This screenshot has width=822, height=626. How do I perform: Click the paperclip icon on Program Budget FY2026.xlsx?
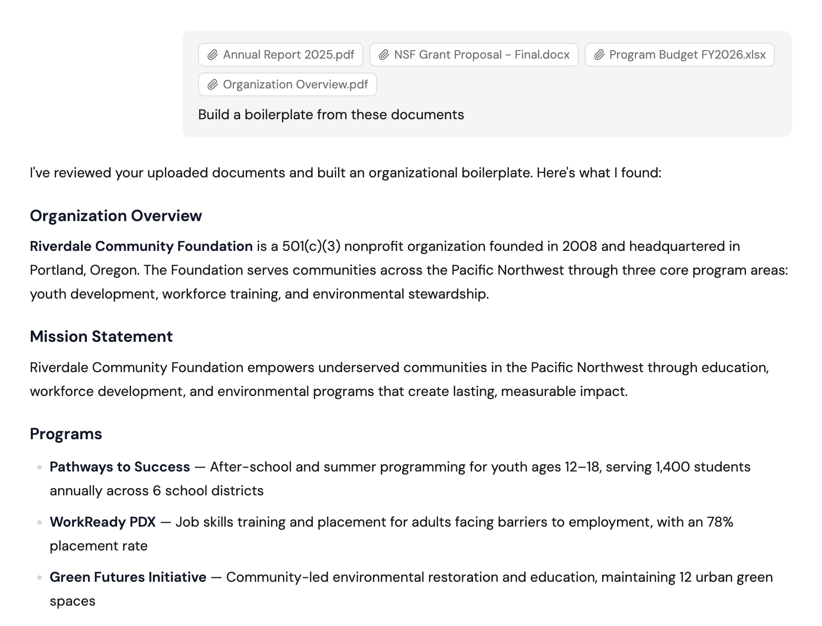coord(599,55)
